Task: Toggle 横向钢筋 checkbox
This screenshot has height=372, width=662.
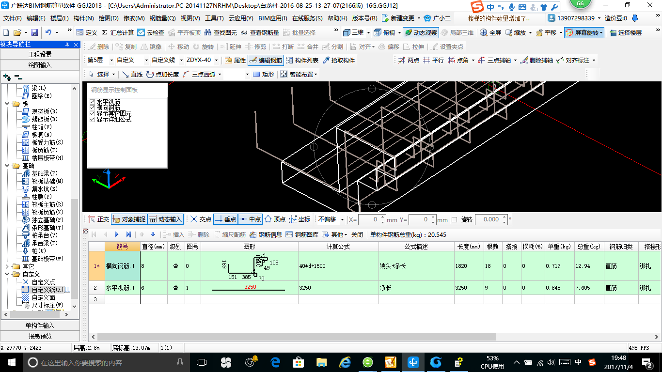Action: [x=92, y=108]
